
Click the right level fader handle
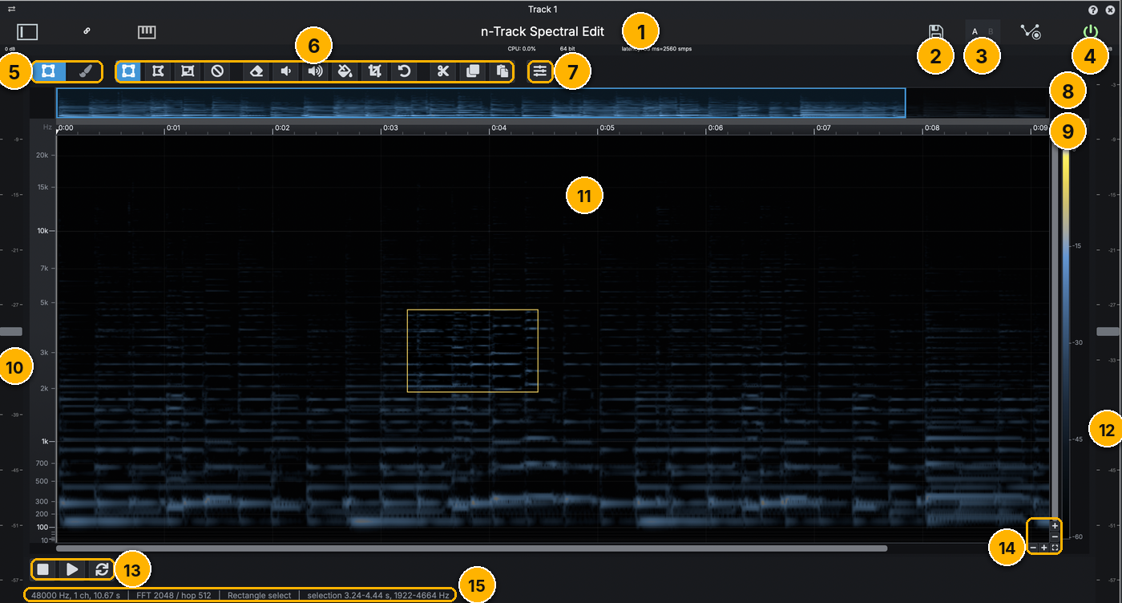click(1108, 331)
